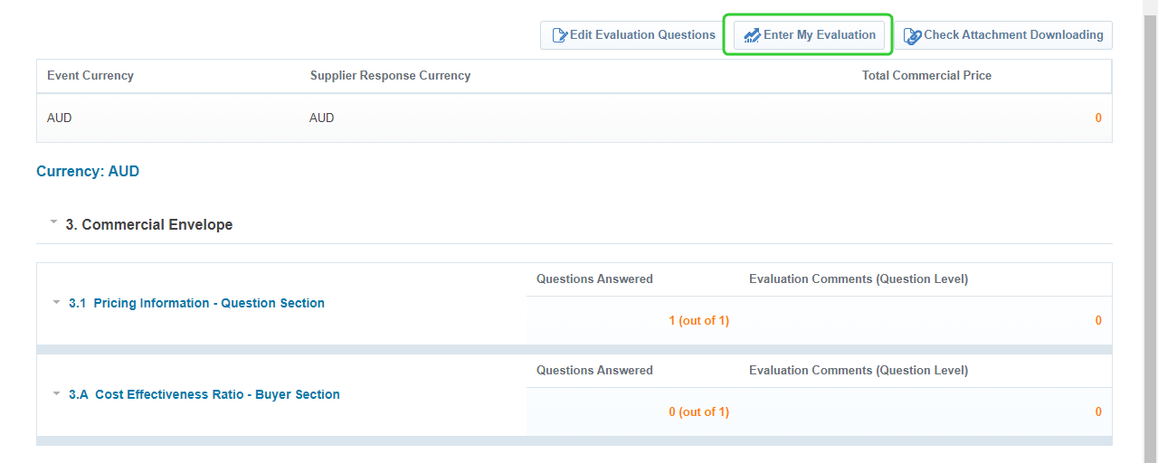Select the Event Currency column header
1158x463 pixels.
tap(90, 76)
